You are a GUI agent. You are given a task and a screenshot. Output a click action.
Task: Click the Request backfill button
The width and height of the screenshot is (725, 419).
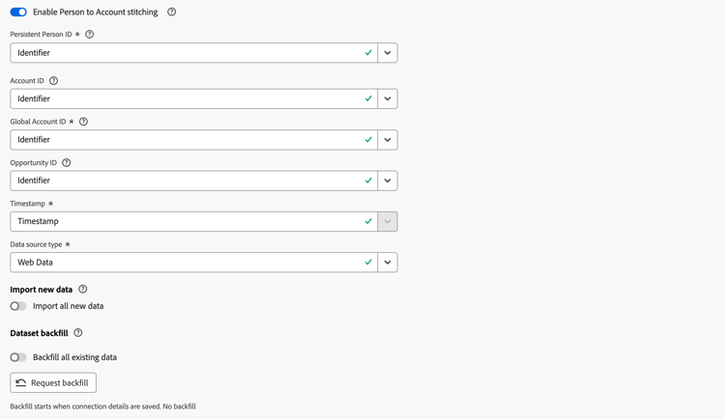[53, 383]
